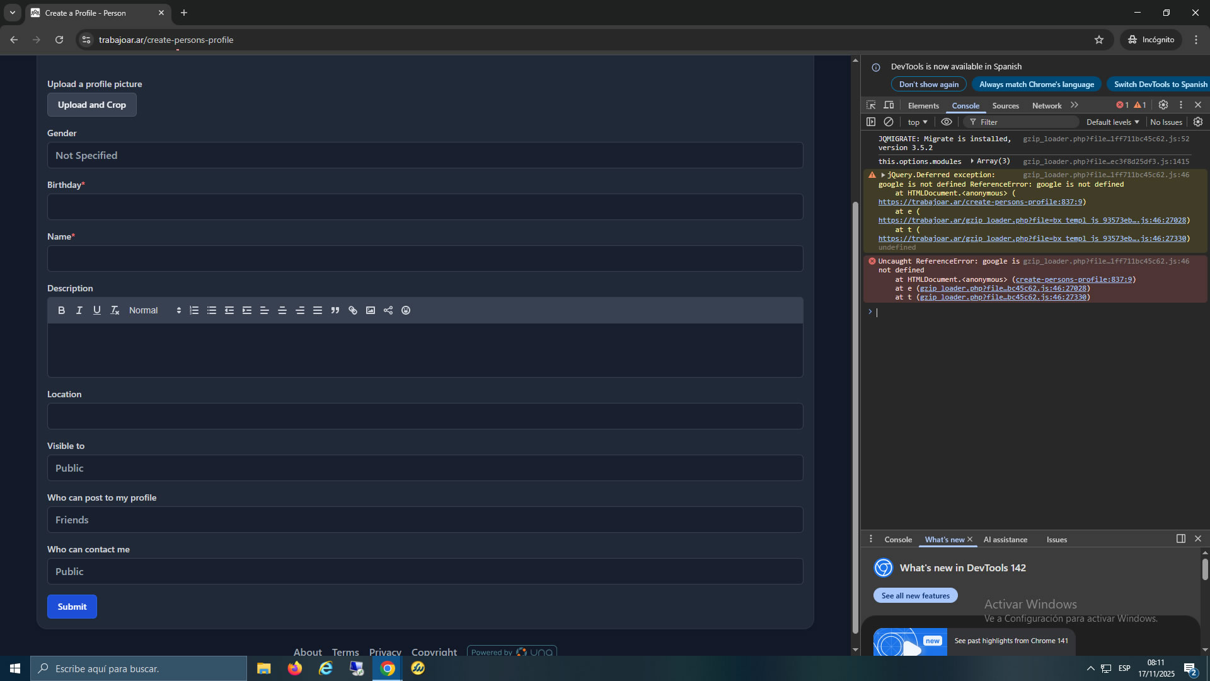Submit the profile form
Screen dimensions: 1210x681
click(x=72, y=607)
